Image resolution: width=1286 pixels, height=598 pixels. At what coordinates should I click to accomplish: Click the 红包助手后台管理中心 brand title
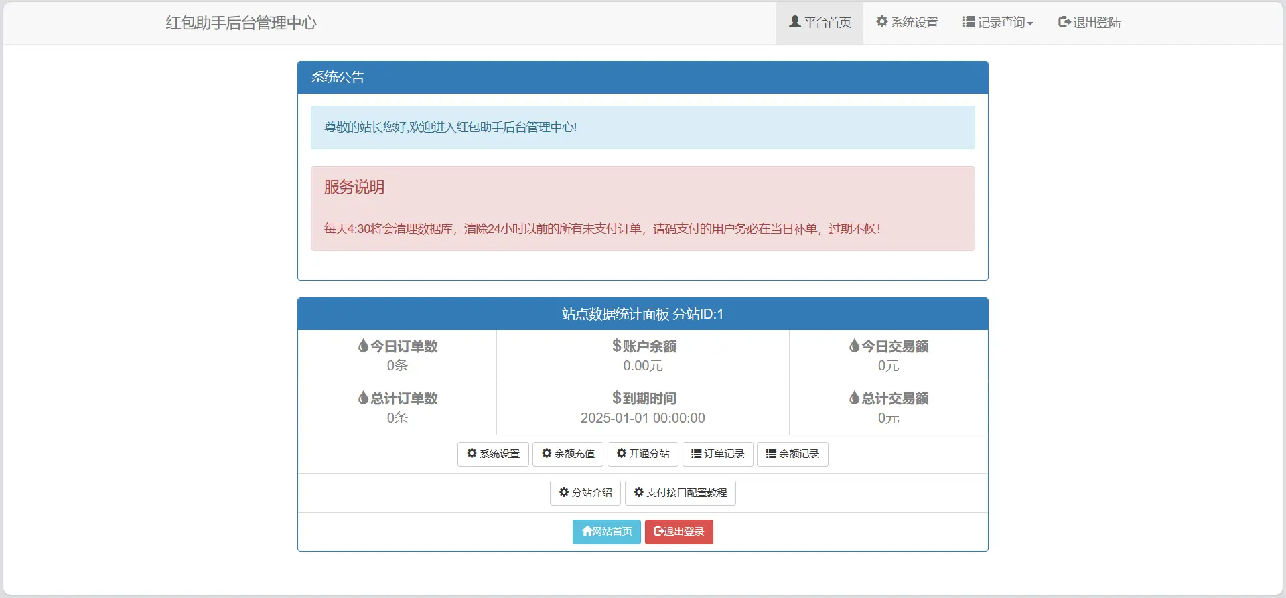[x=241, y=23]
